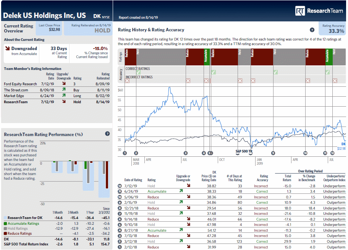Click row number badge 1 in ratings table

pyautogui.click(x=120, y=247)
